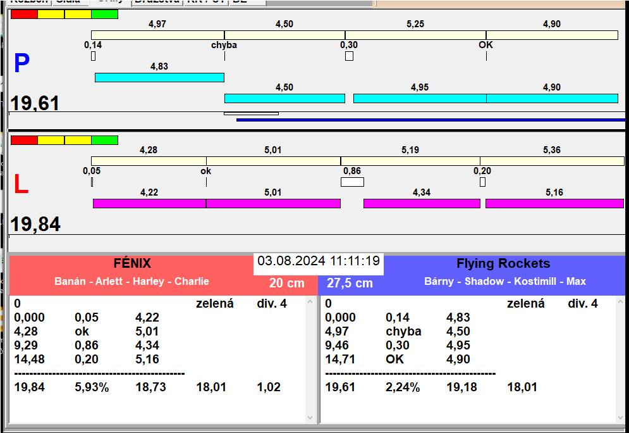The width and height of the screenshot is (629, 433).
Task: Click the green start light in lane P
Action: 104,14
